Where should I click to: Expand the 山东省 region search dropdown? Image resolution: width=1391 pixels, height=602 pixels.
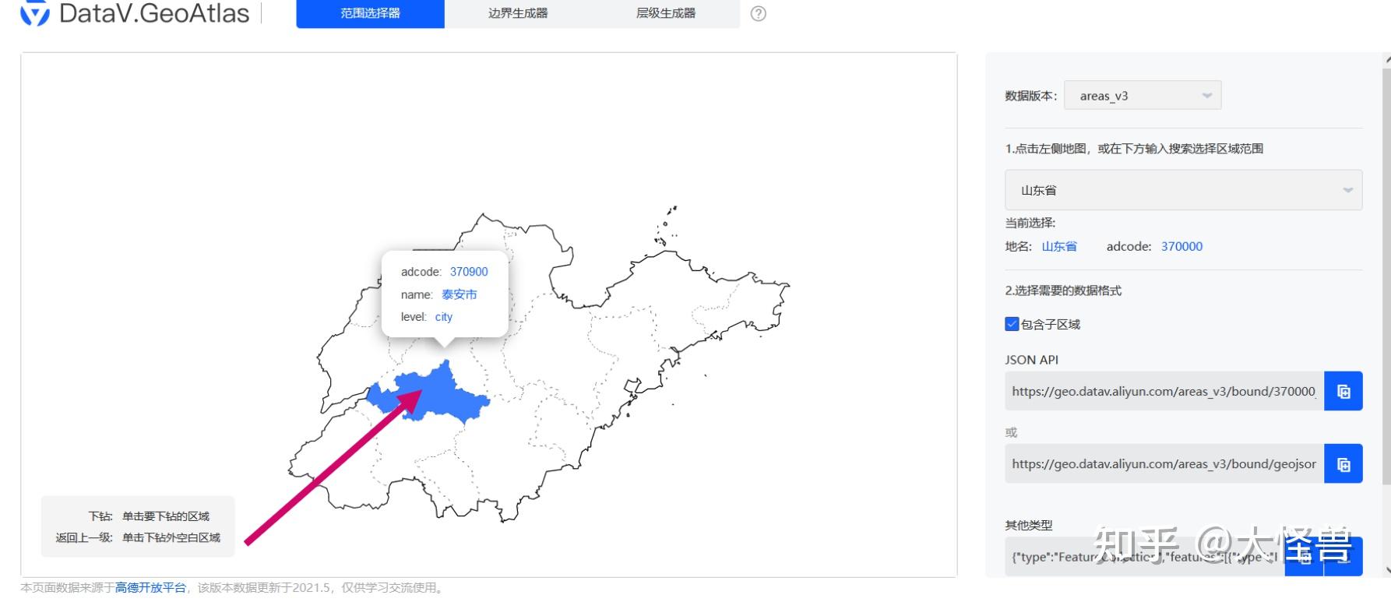1184,190
